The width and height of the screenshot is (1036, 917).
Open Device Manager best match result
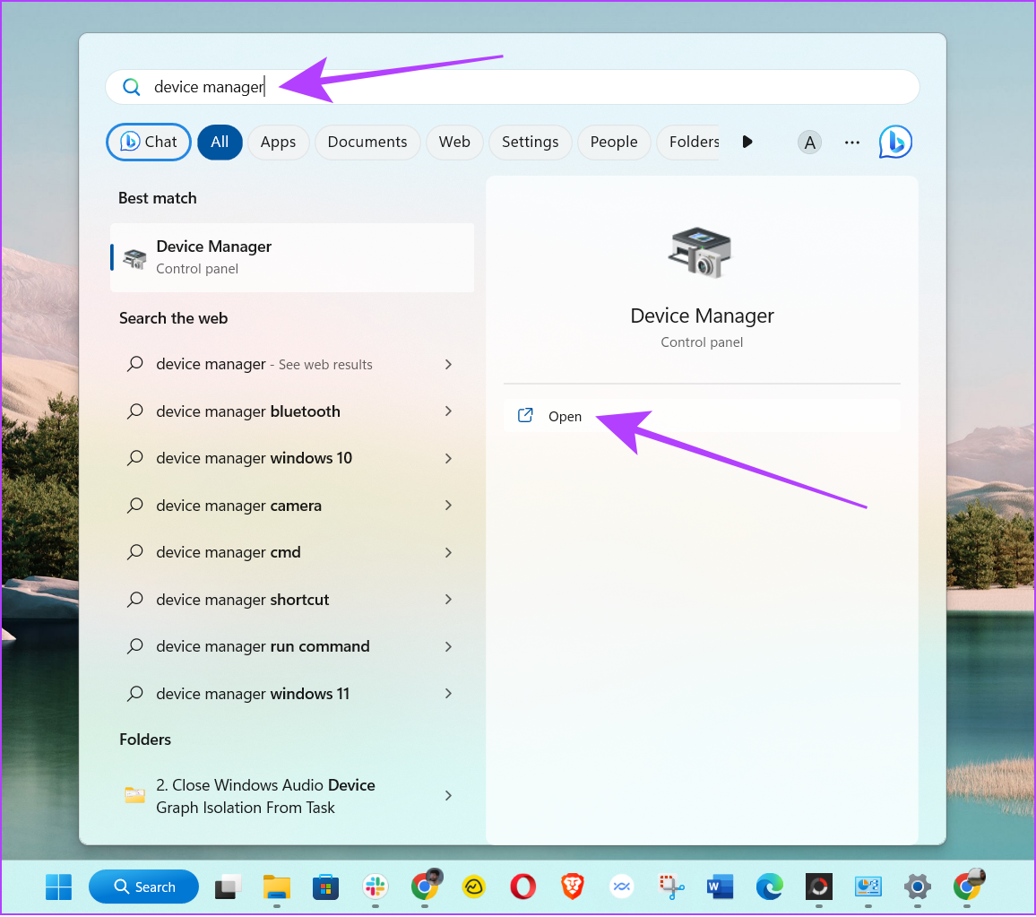click(x=292, y=257)
